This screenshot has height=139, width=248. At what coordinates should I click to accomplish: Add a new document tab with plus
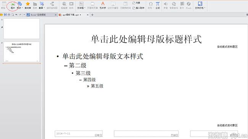click(92, 15)
